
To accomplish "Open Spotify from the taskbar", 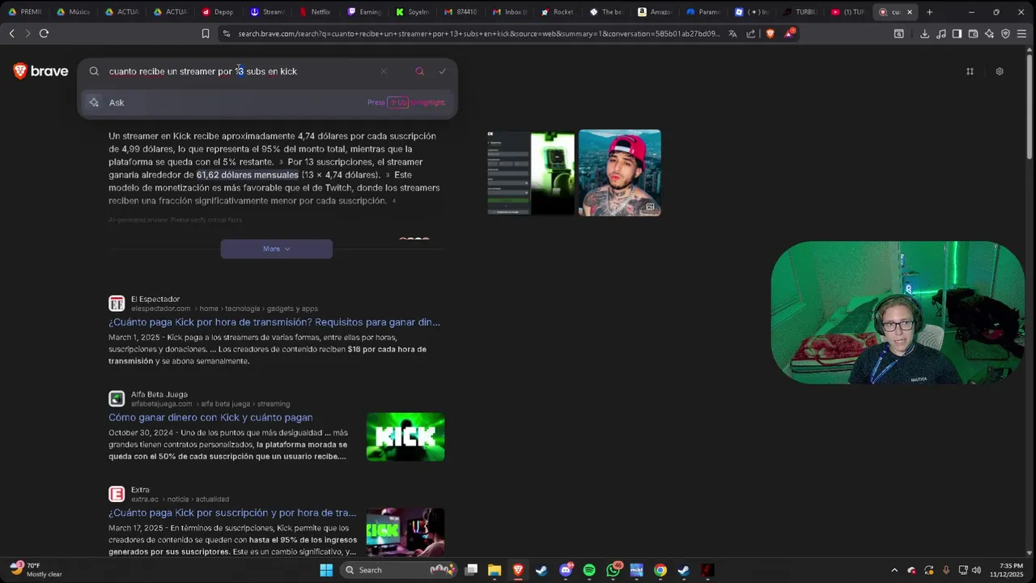I will [589, 570].
